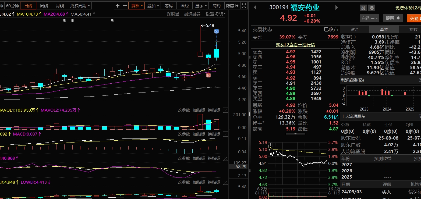
Task: Click the blue S sell marker
Action: [216, 31]
